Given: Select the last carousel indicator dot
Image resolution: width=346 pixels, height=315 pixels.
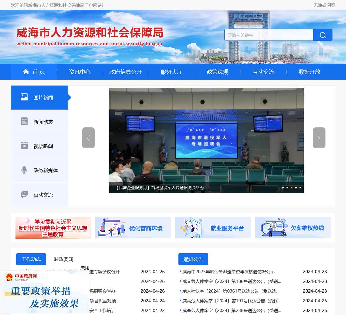Looking at the screenshot, I should point(300,187).
